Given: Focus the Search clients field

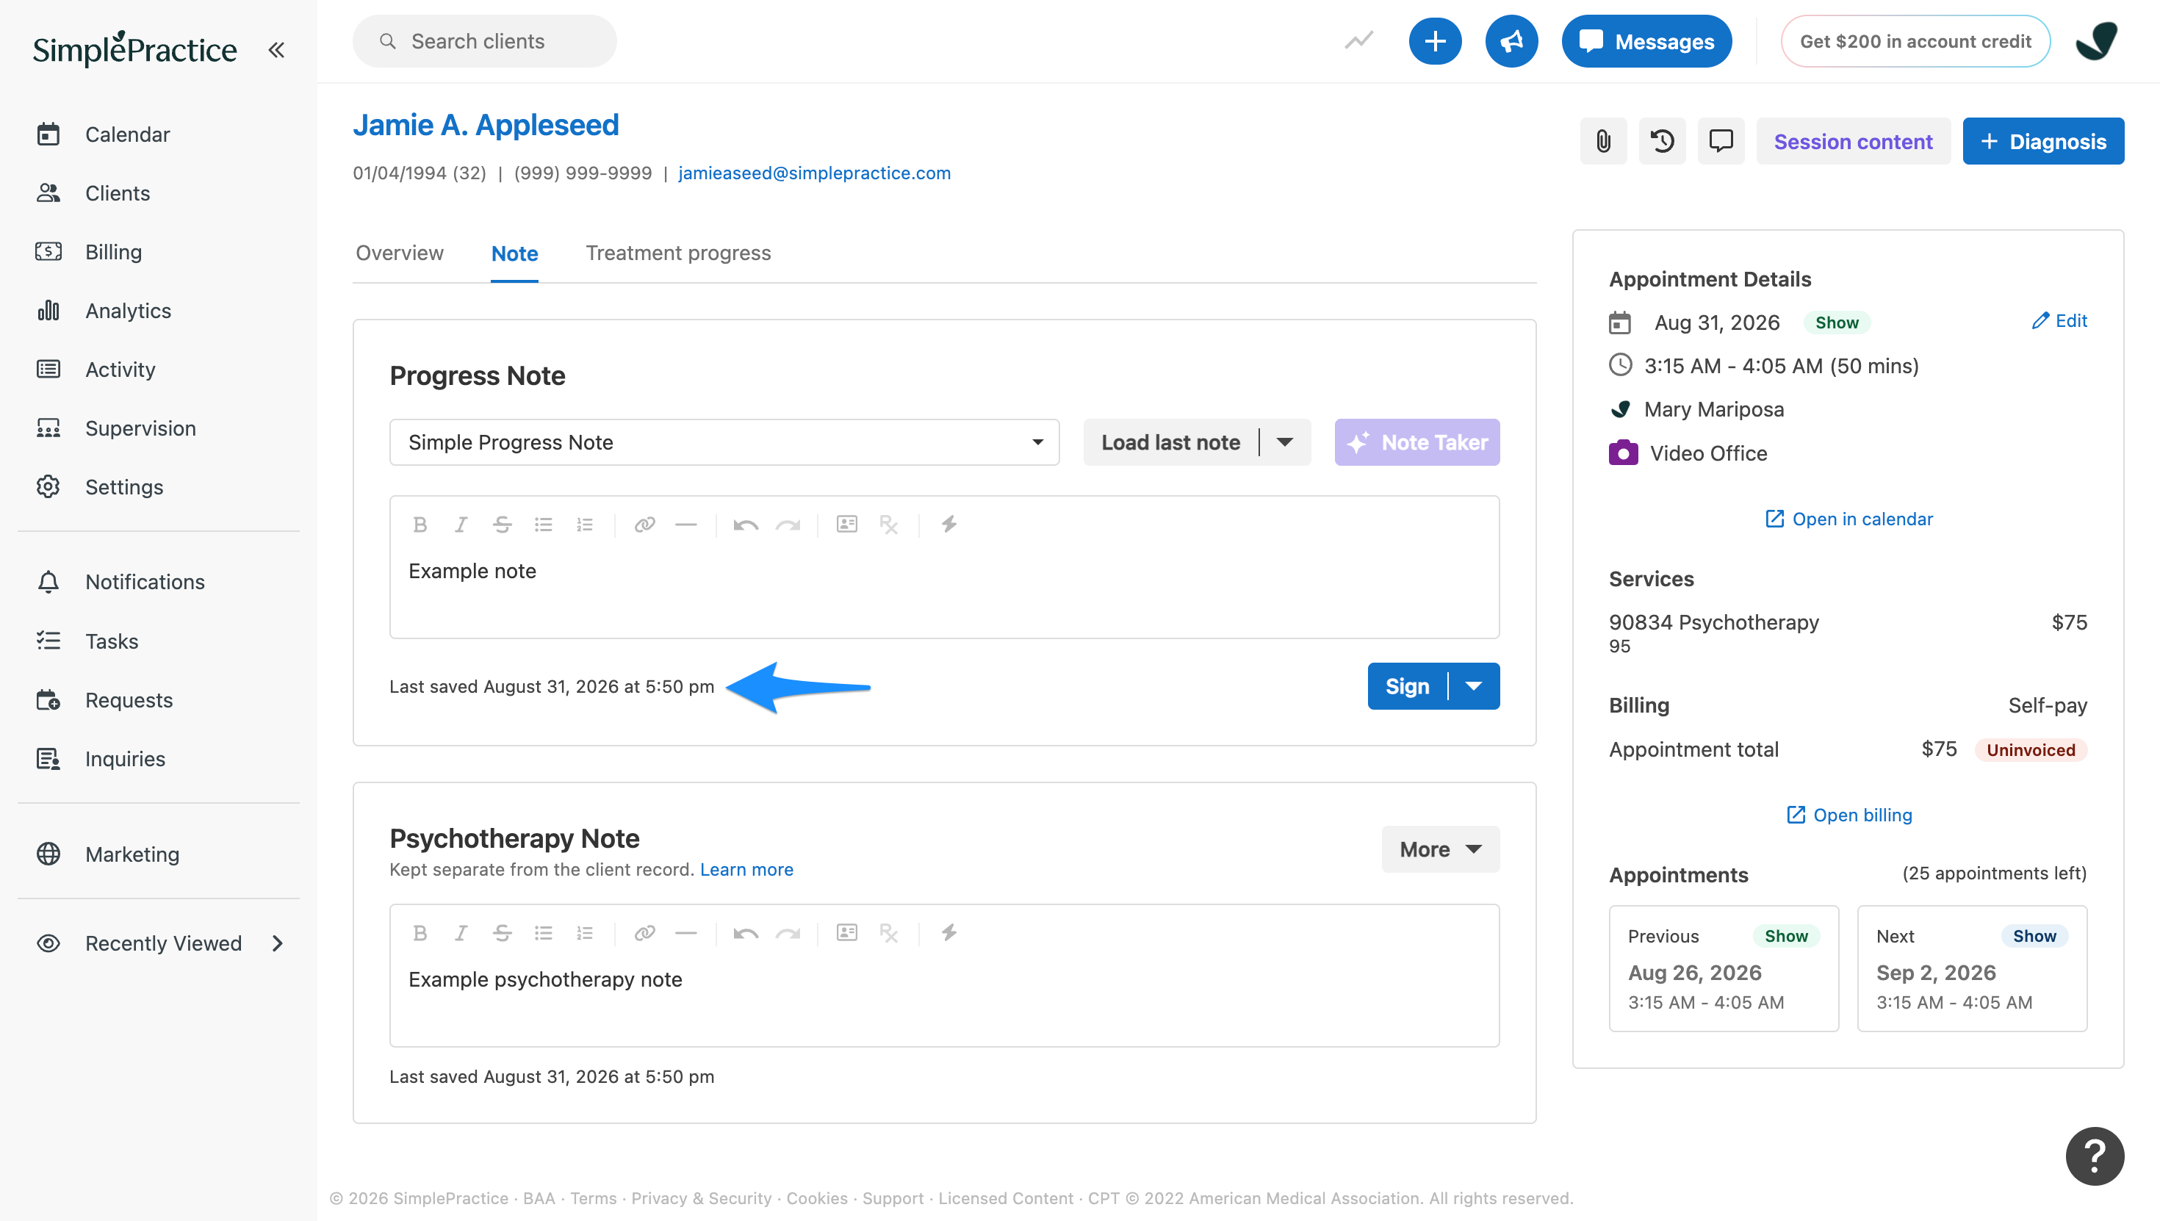Looking at the screenshot, I should tap(485, 41).
